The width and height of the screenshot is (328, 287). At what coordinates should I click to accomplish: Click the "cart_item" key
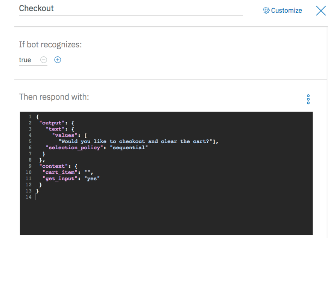(x=60, y=172)
